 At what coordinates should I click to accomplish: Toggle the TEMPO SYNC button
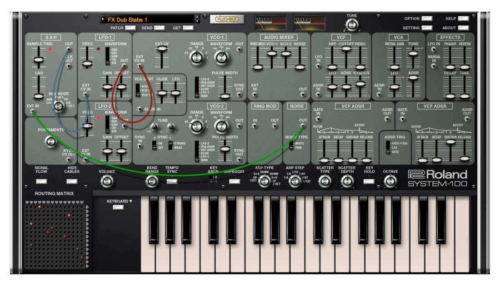click(172, 181)
